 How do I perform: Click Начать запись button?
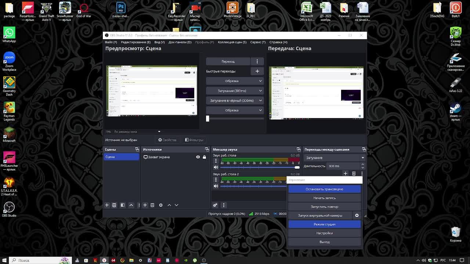point(325,198)
